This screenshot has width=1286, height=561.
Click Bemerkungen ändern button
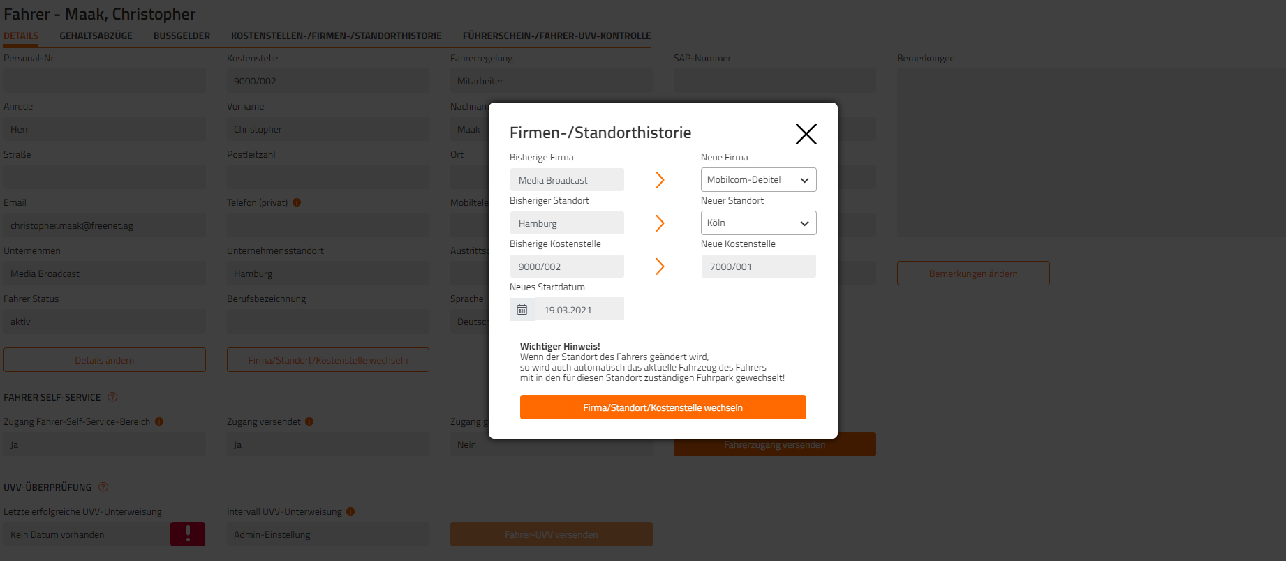tap(973, 274)
